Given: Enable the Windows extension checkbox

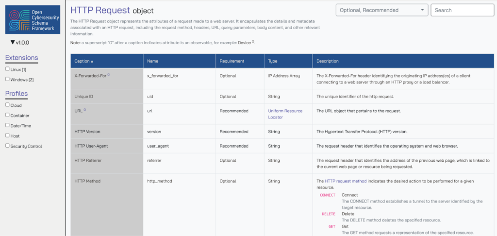Looking at the screenshot, I should tap(7, 79).
